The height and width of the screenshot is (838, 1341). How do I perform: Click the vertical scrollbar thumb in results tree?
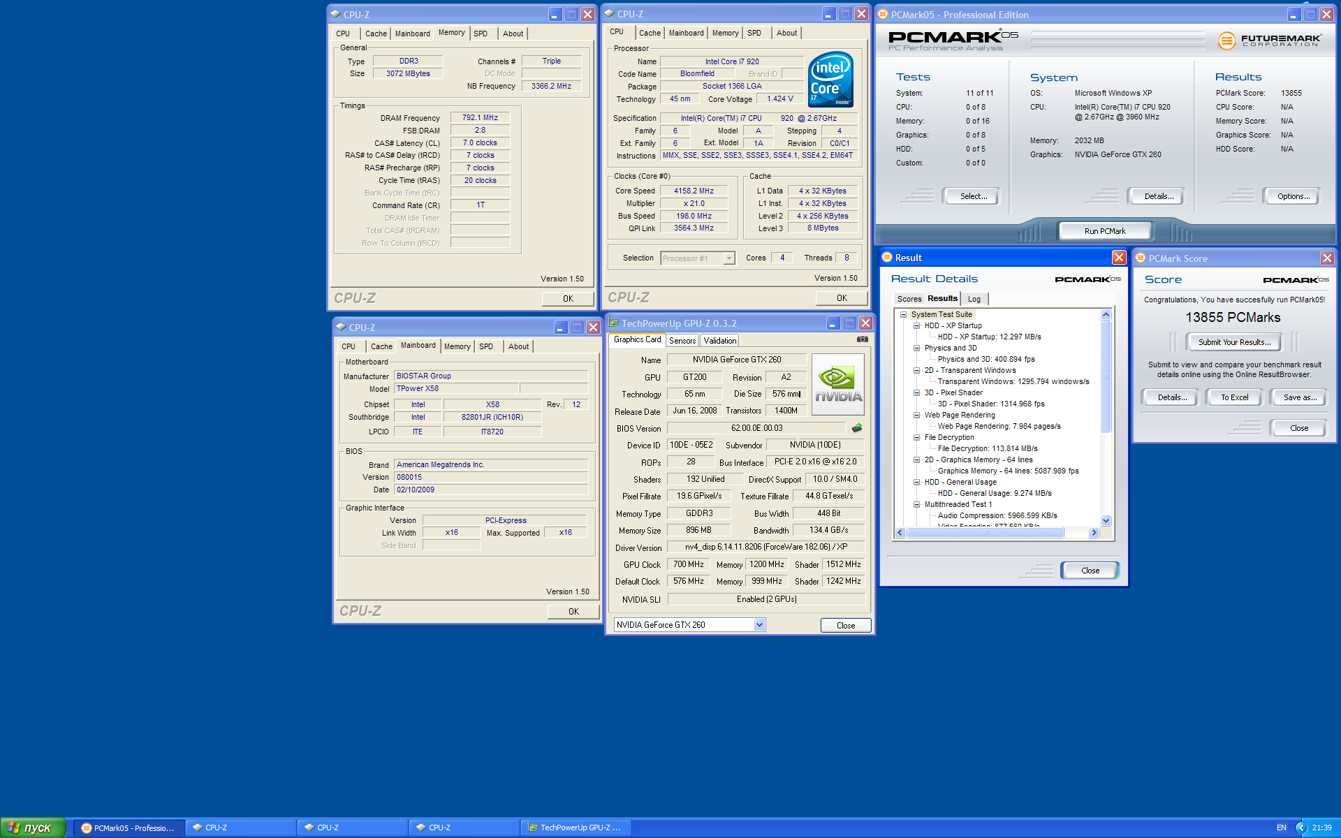(1106, 376)
